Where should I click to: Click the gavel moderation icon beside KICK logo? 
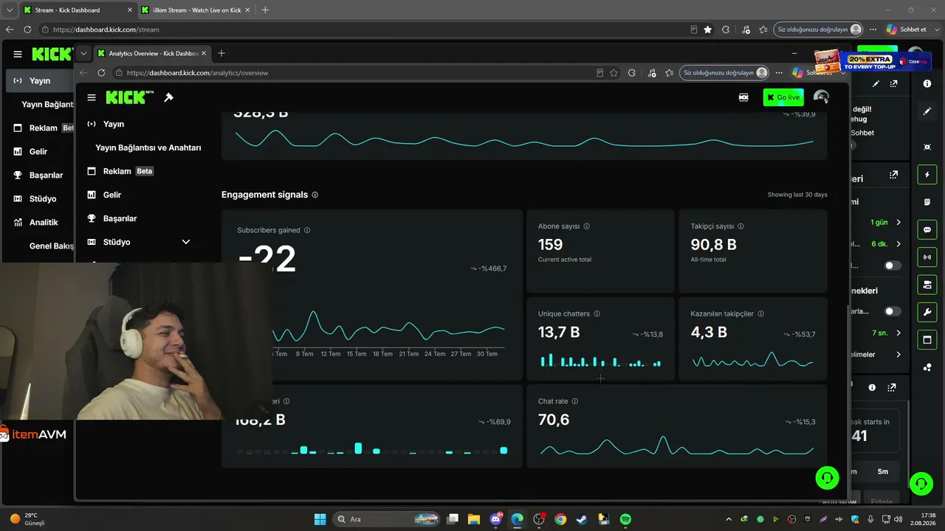coord(168,97)
